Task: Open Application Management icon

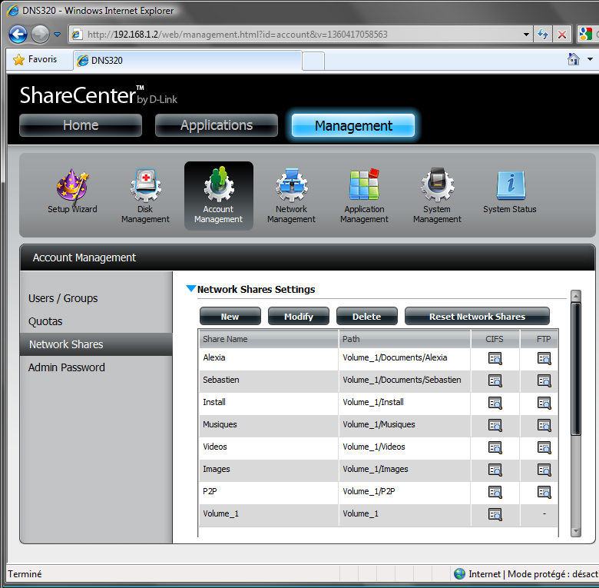Action: pyautogui.click(x=364, y=196)
